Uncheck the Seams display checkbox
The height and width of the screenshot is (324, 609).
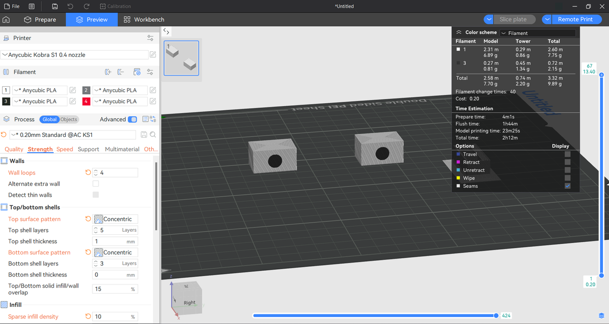pos(567,186)
